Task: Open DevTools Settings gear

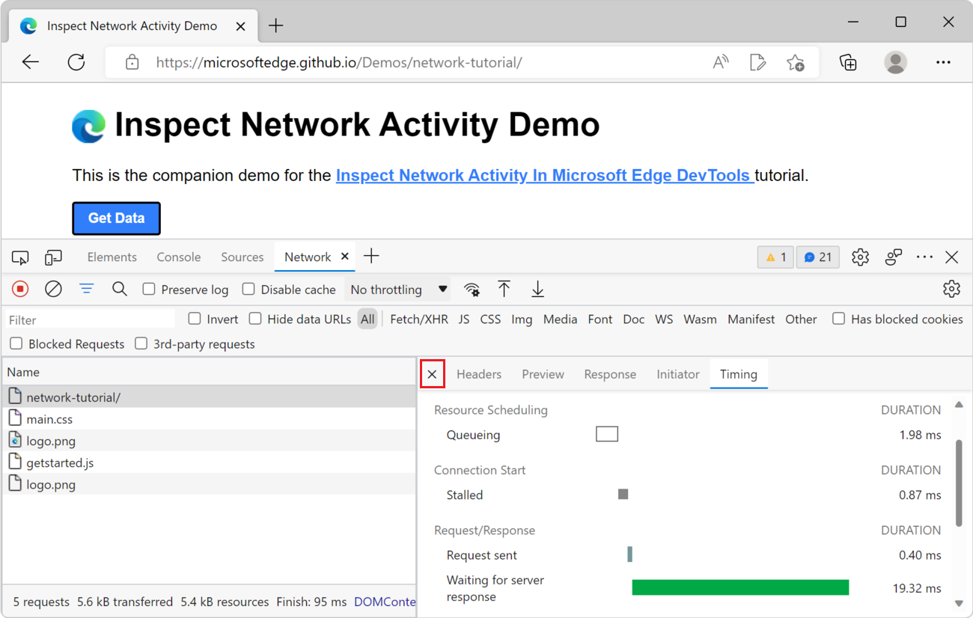Action: click(x=861, y=257)
